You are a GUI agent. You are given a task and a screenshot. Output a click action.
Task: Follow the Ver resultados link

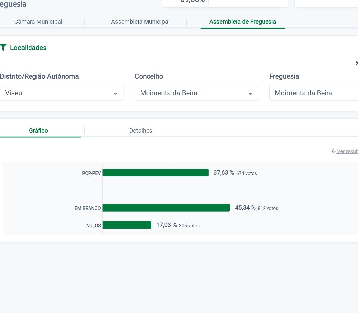[x=347, y=151]
